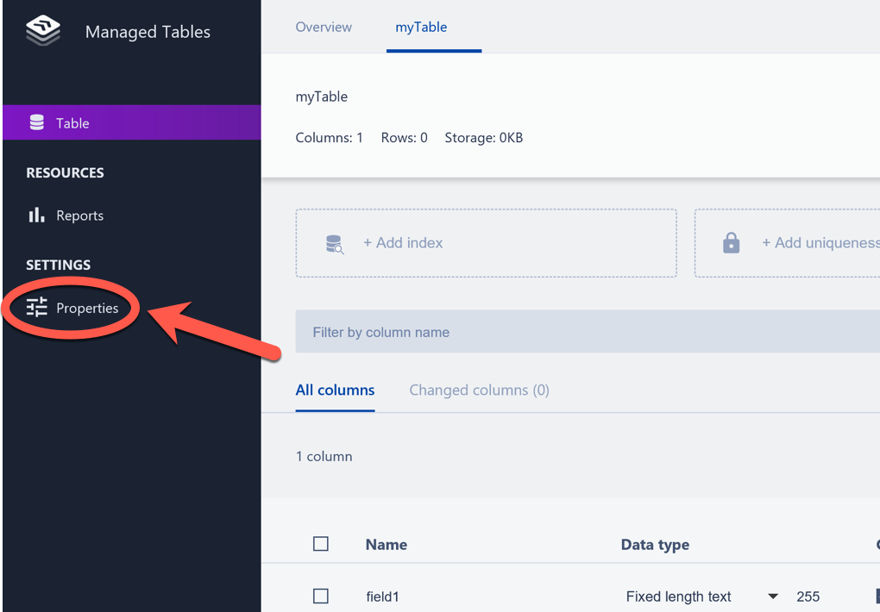Open the Fixed length text data type dropdown

(772, 596)
